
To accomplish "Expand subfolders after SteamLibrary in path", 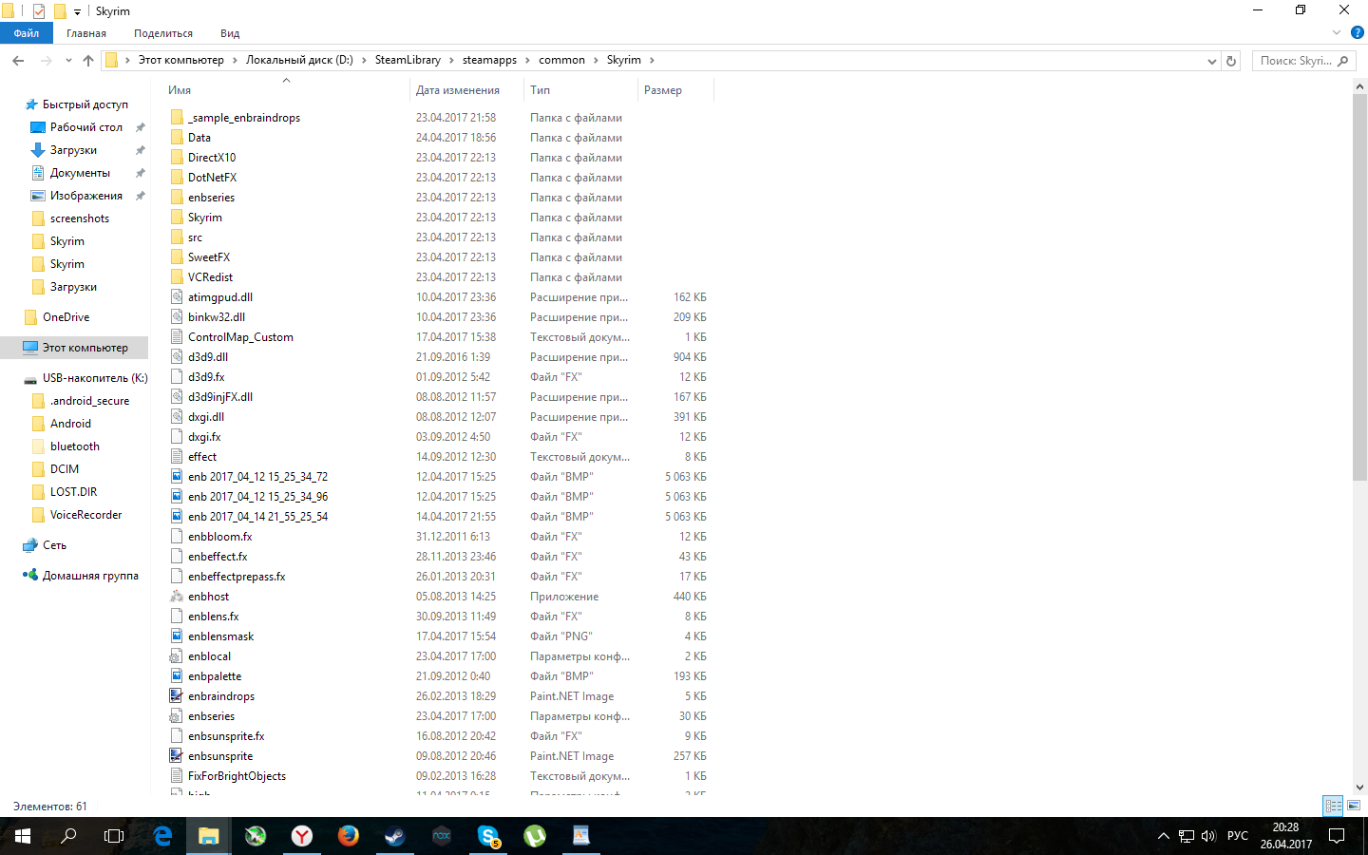I will click(x=451, y=60).
